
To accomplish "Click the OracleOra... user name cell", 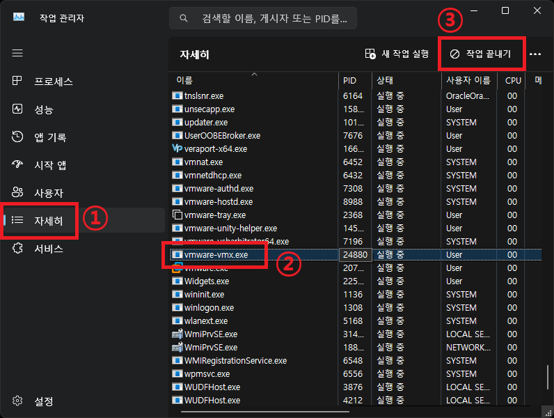I will tap(468, 96).
